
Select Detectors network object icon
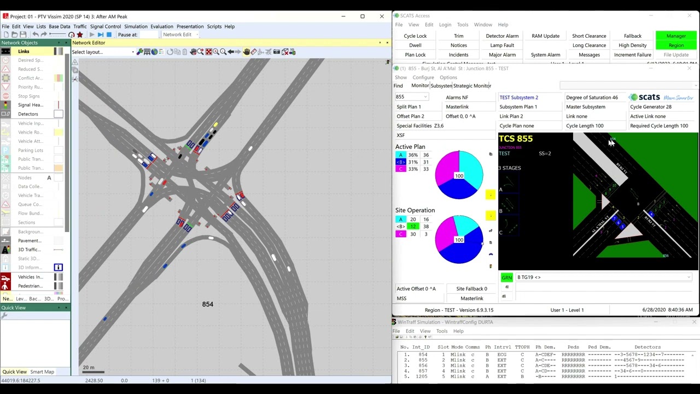point(5,114)
